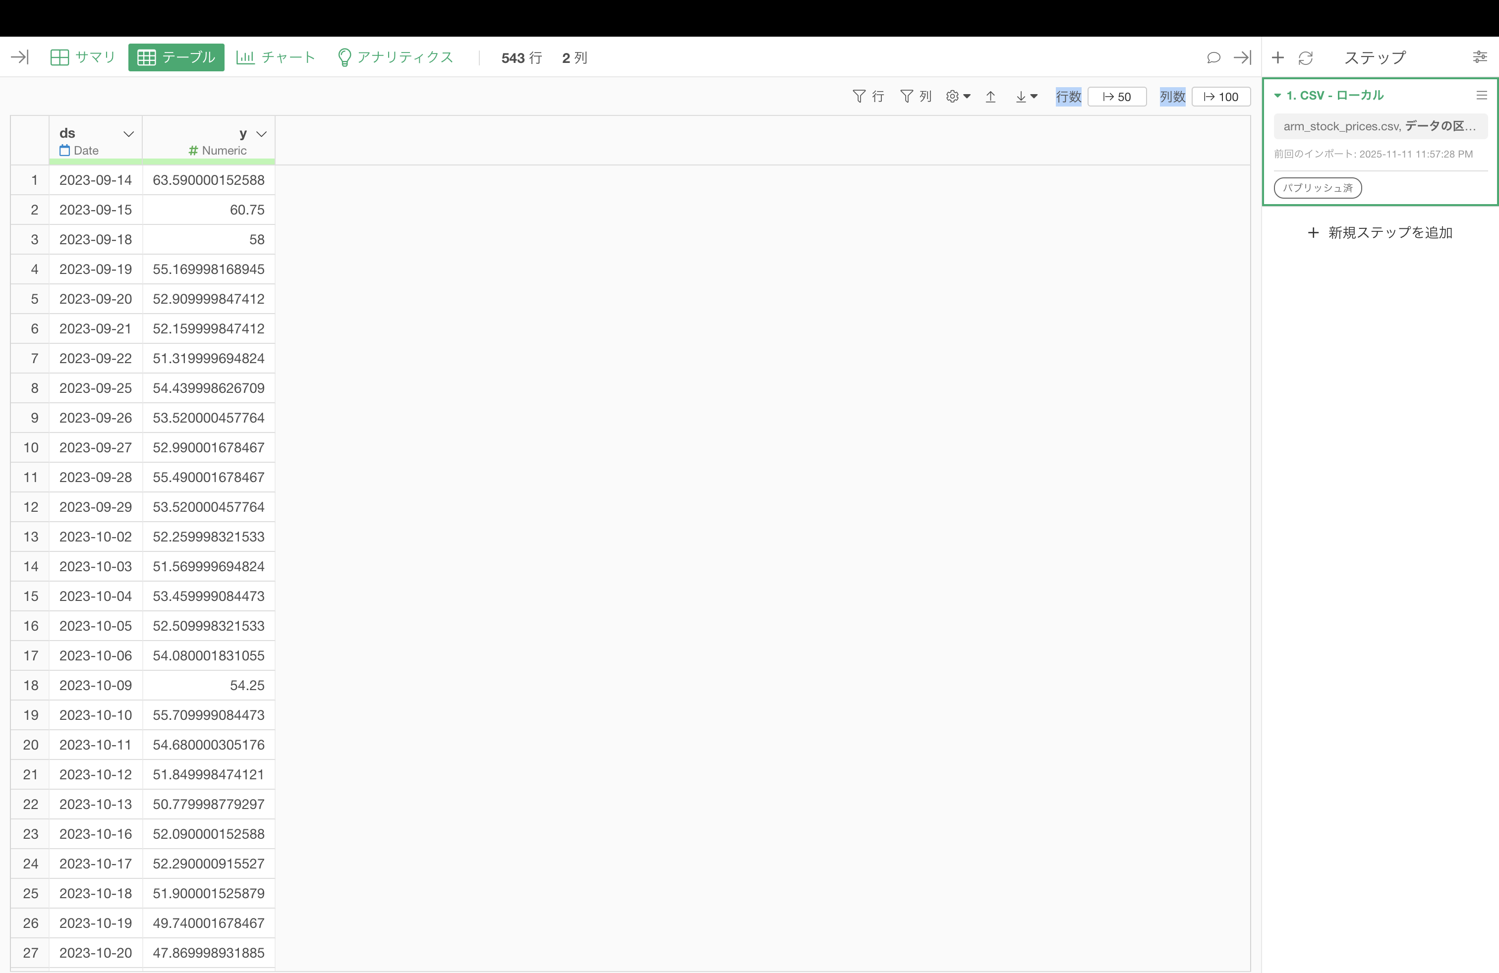Click the plus icon beside Steps title
The image size is (1499, 973).
[x=1277, y=58]
